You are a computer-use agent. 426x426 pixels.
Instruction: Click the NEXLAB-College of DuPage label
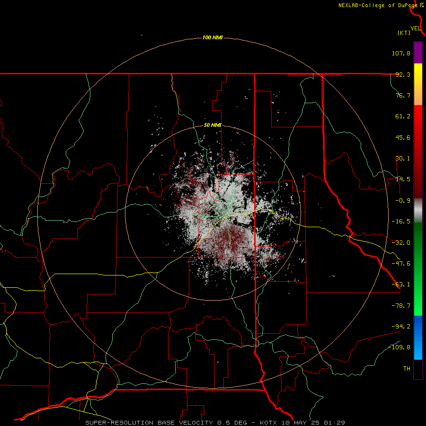click(x=378, y=5)
